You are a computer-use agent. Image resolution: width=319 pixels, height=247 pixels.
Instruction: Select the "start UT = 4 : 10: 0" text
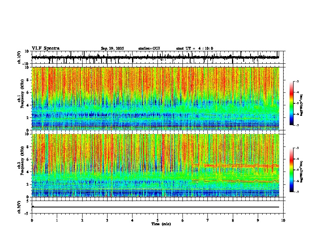tap(195, 48)
